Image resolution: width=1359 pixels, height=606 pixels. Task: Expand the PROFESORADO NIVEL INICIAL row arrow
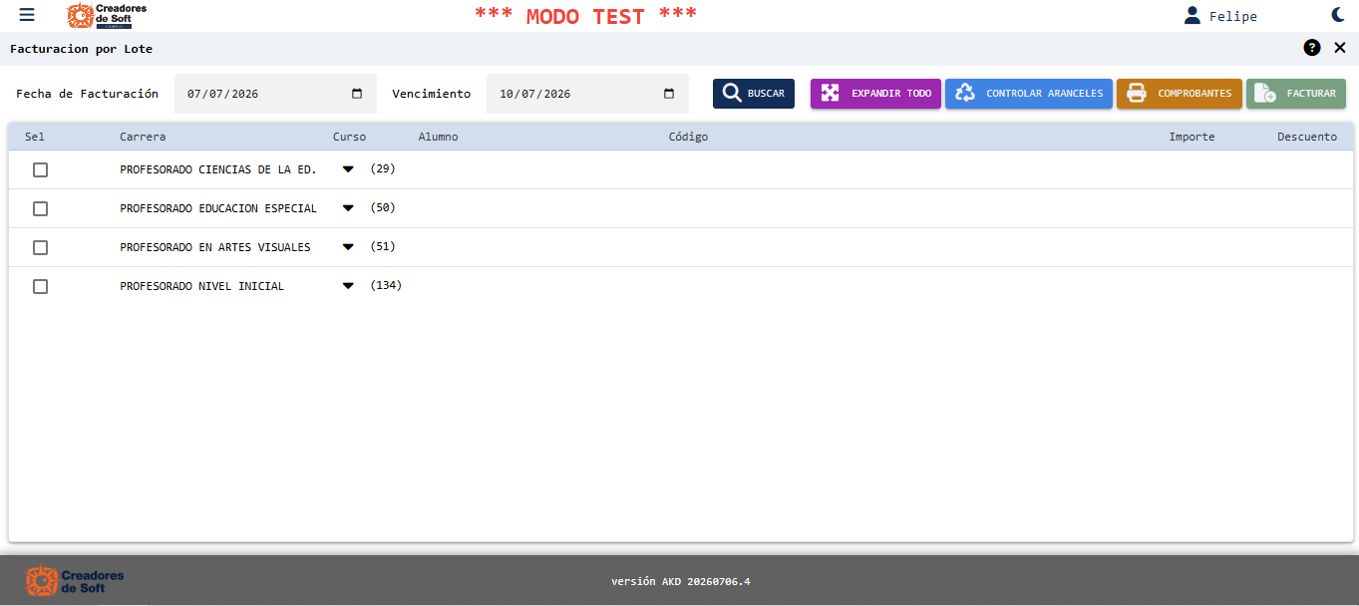point(348,286)
